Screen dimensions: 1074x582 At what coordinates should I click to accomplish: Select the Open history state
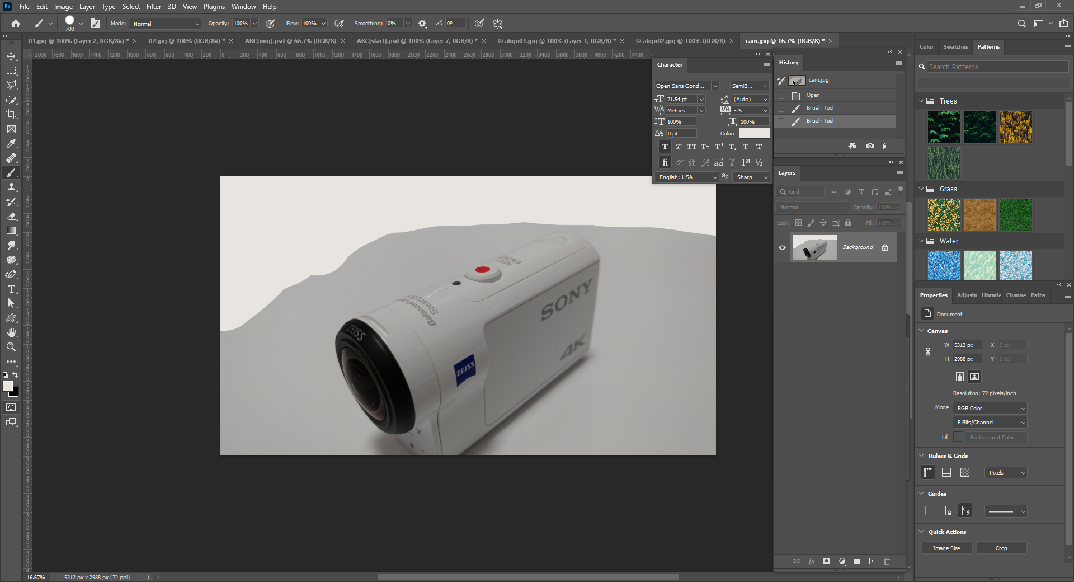pos(836,95)
